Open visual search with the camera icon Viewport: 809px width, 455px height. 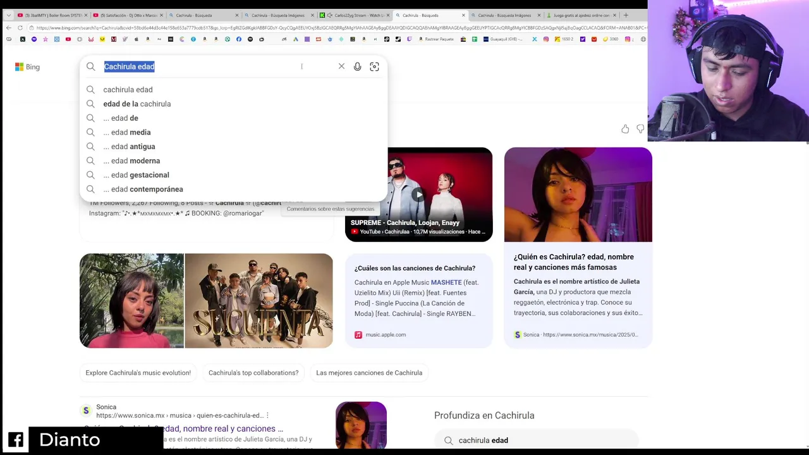[x=374, y=66]
